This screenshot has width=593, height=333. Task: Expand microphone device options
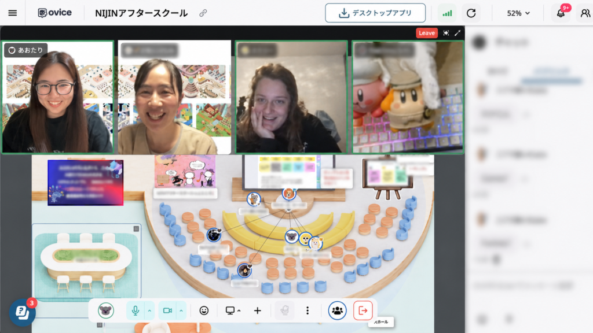click(149, 310)
